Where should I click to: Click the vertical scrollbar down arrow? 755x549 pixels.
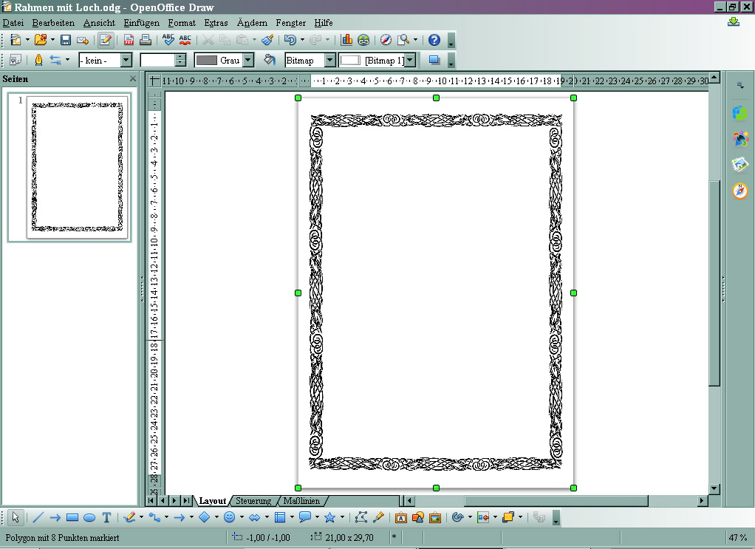tap(714, 489)
